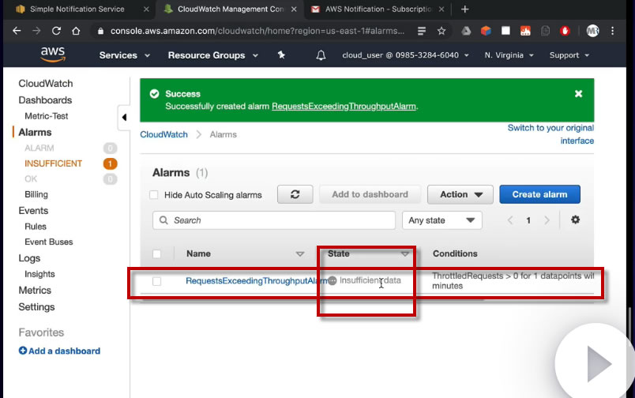Tick the select-all alarms header checkbox
Viewport: 635px width, 398px height.
156,253
